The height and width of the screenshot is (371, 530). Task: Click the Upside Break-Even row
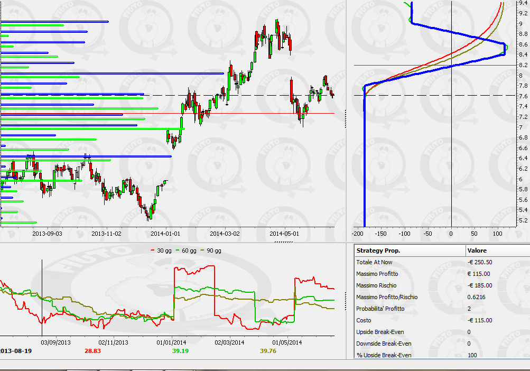tap(442, 332)
